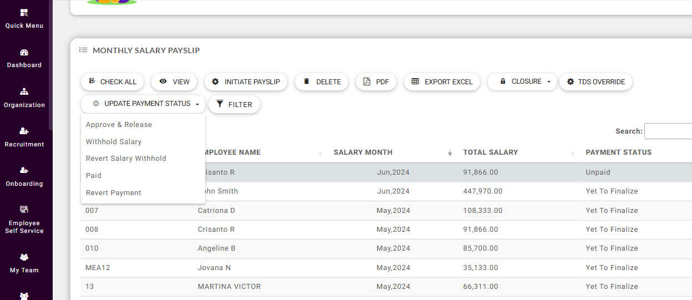
Task: Open Recruitment module in sidebar
Action: pos(24,137)
